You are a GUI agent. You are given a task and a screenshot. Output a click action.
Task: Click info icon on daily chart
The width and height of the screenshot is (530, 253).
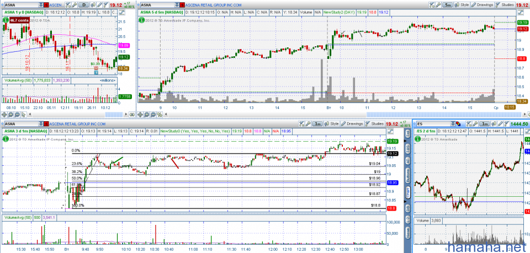pyautogui.click(x=6, y=20)
